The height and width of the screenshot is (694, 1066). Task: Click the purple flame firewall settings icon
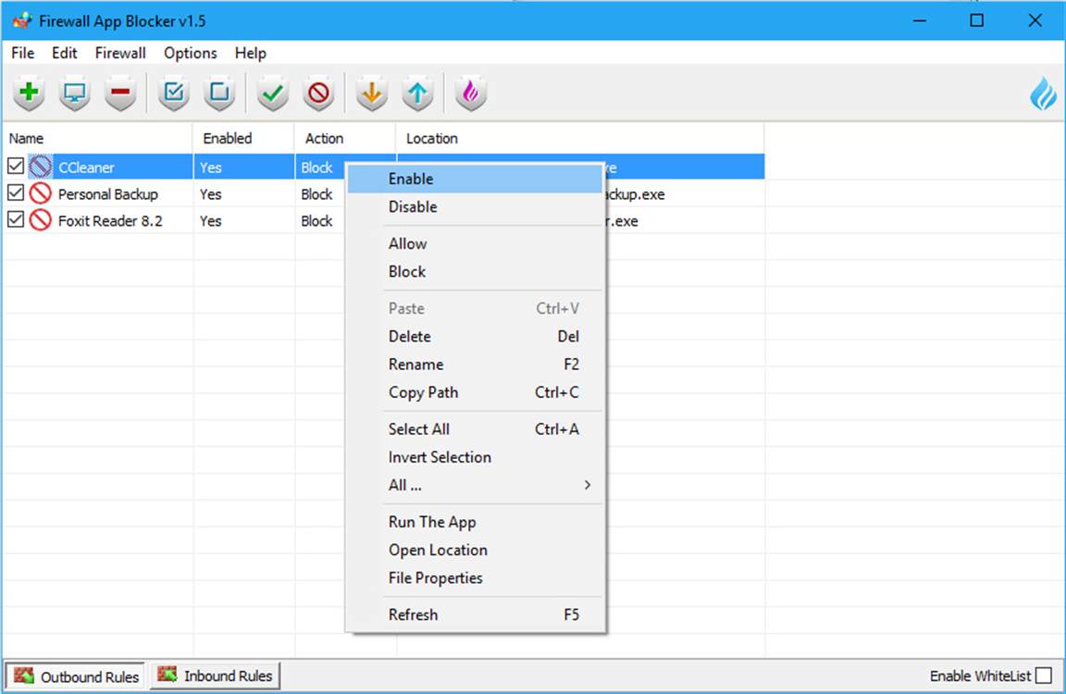pyautogui.click(x=470, y=93)
